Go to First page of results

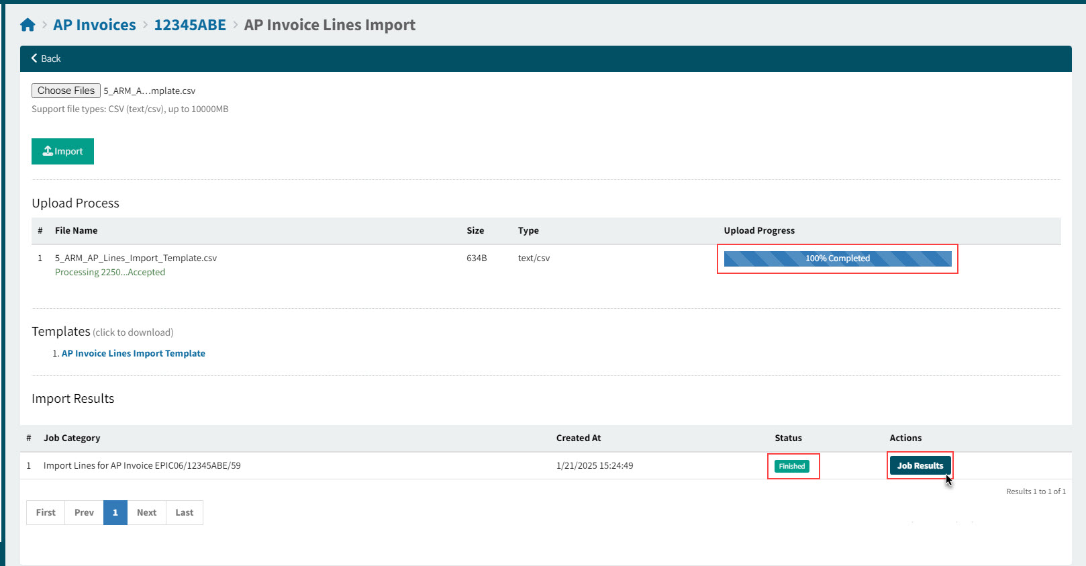(x=46, y=512)
